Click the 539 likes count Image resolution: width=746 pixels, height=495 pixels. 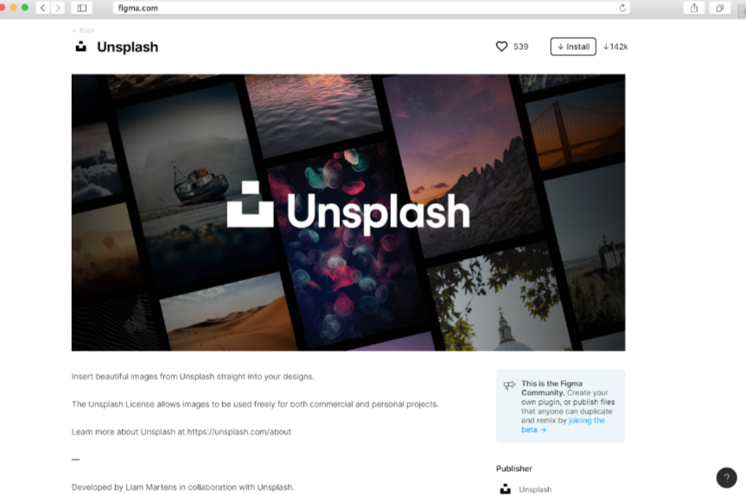pos(521,47)
